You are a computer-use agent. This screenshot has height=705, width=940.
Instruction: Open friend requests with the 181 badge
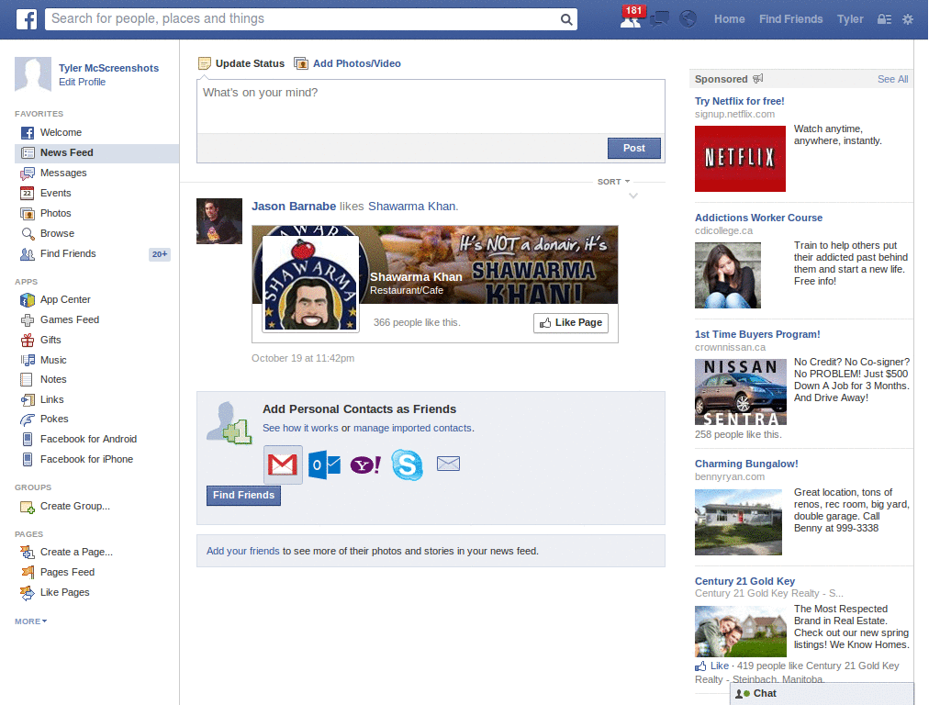coord(632,18)
